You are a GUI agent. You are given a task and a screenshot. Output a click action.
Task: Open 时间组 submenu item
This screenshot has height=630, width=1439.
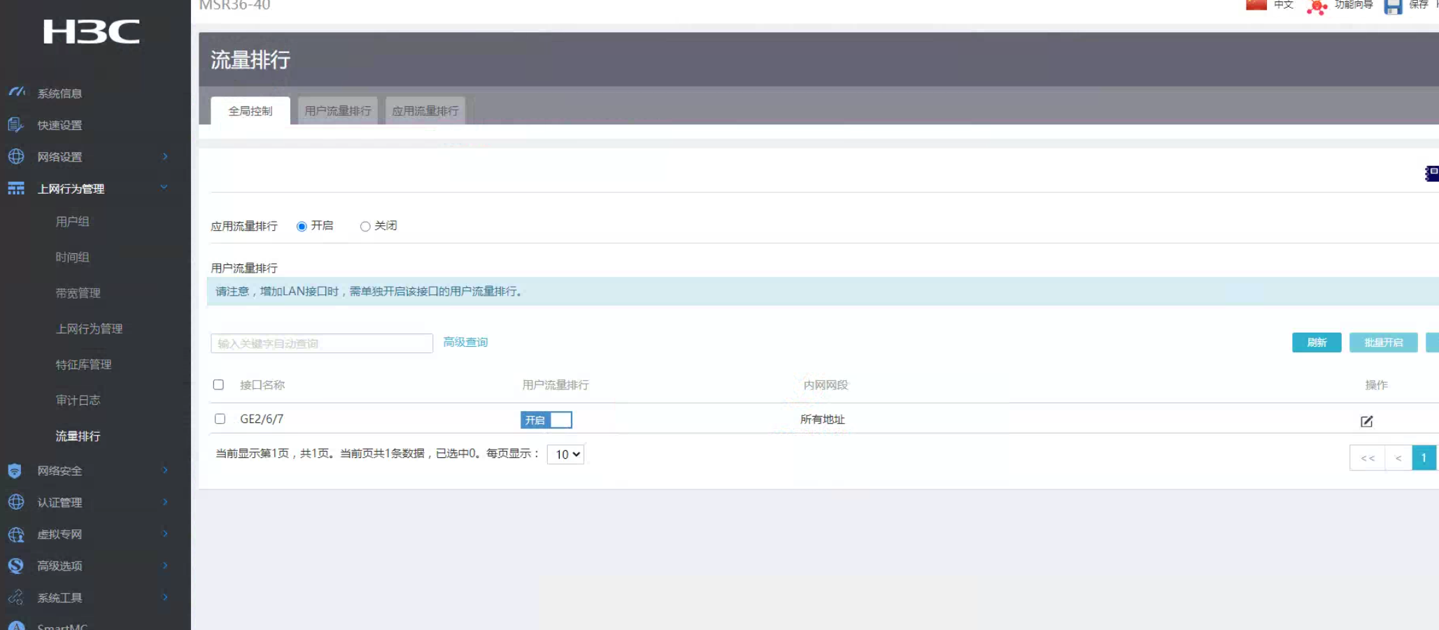[73, 257]
